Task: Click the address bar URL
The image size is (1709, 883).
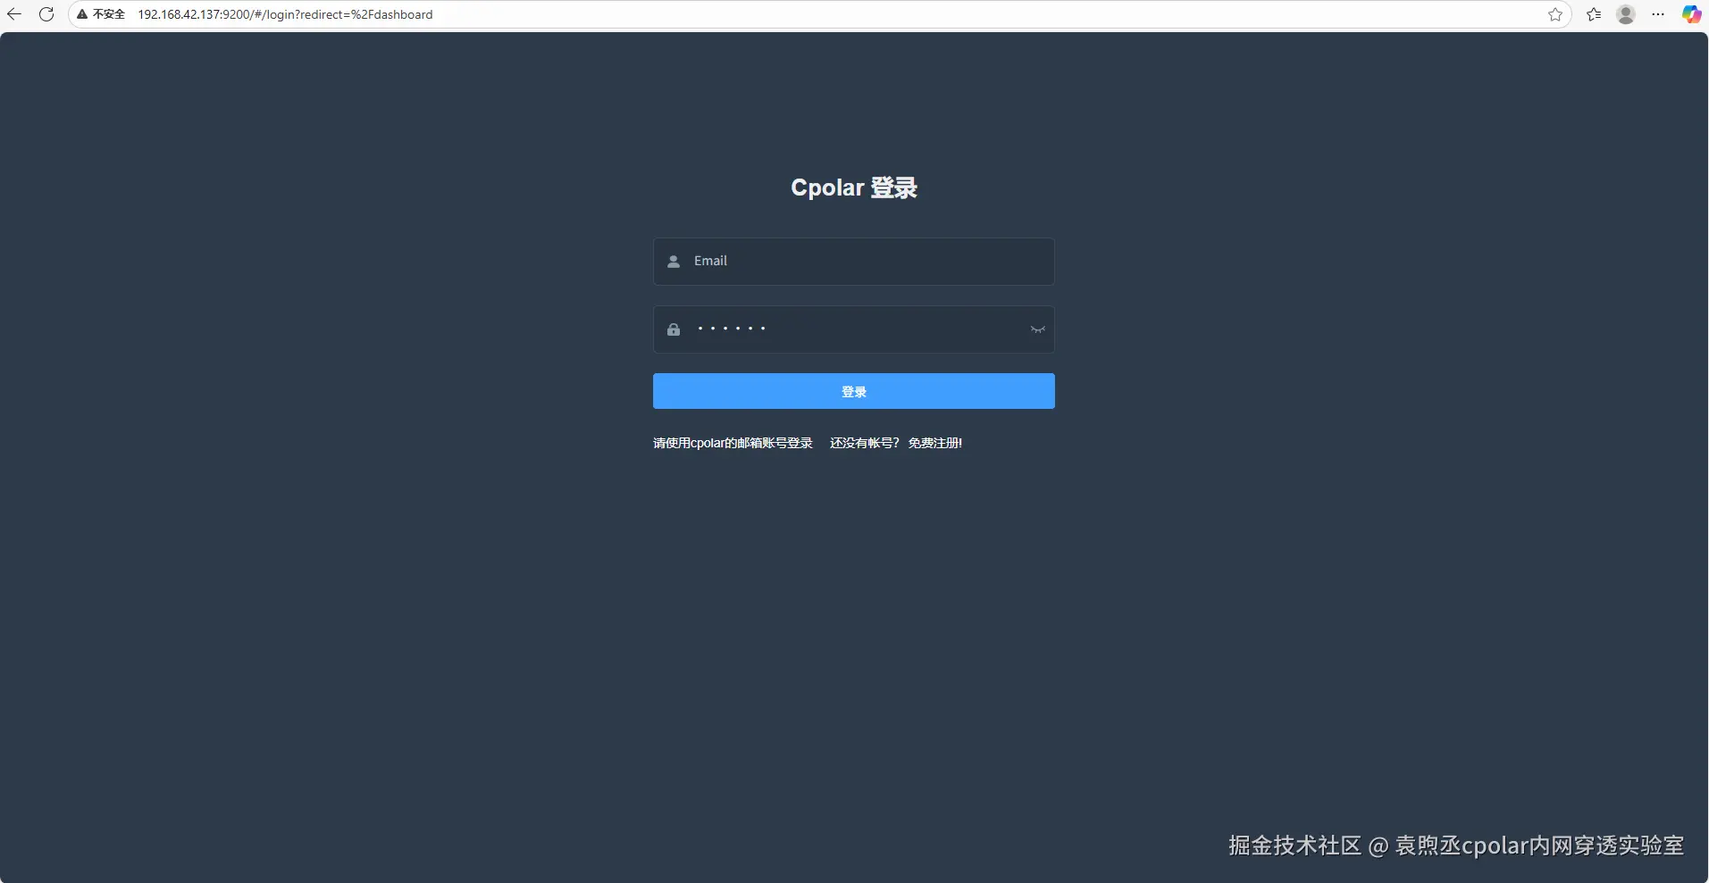Action: tap(285, 14)
